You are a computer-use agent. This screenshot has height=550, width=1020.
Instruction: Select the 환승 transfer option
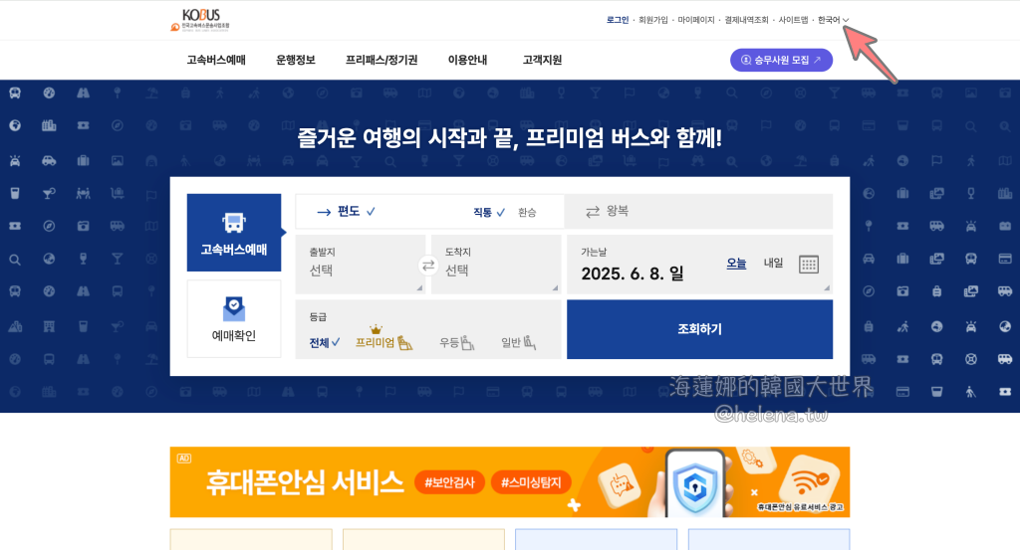point(527,212)
